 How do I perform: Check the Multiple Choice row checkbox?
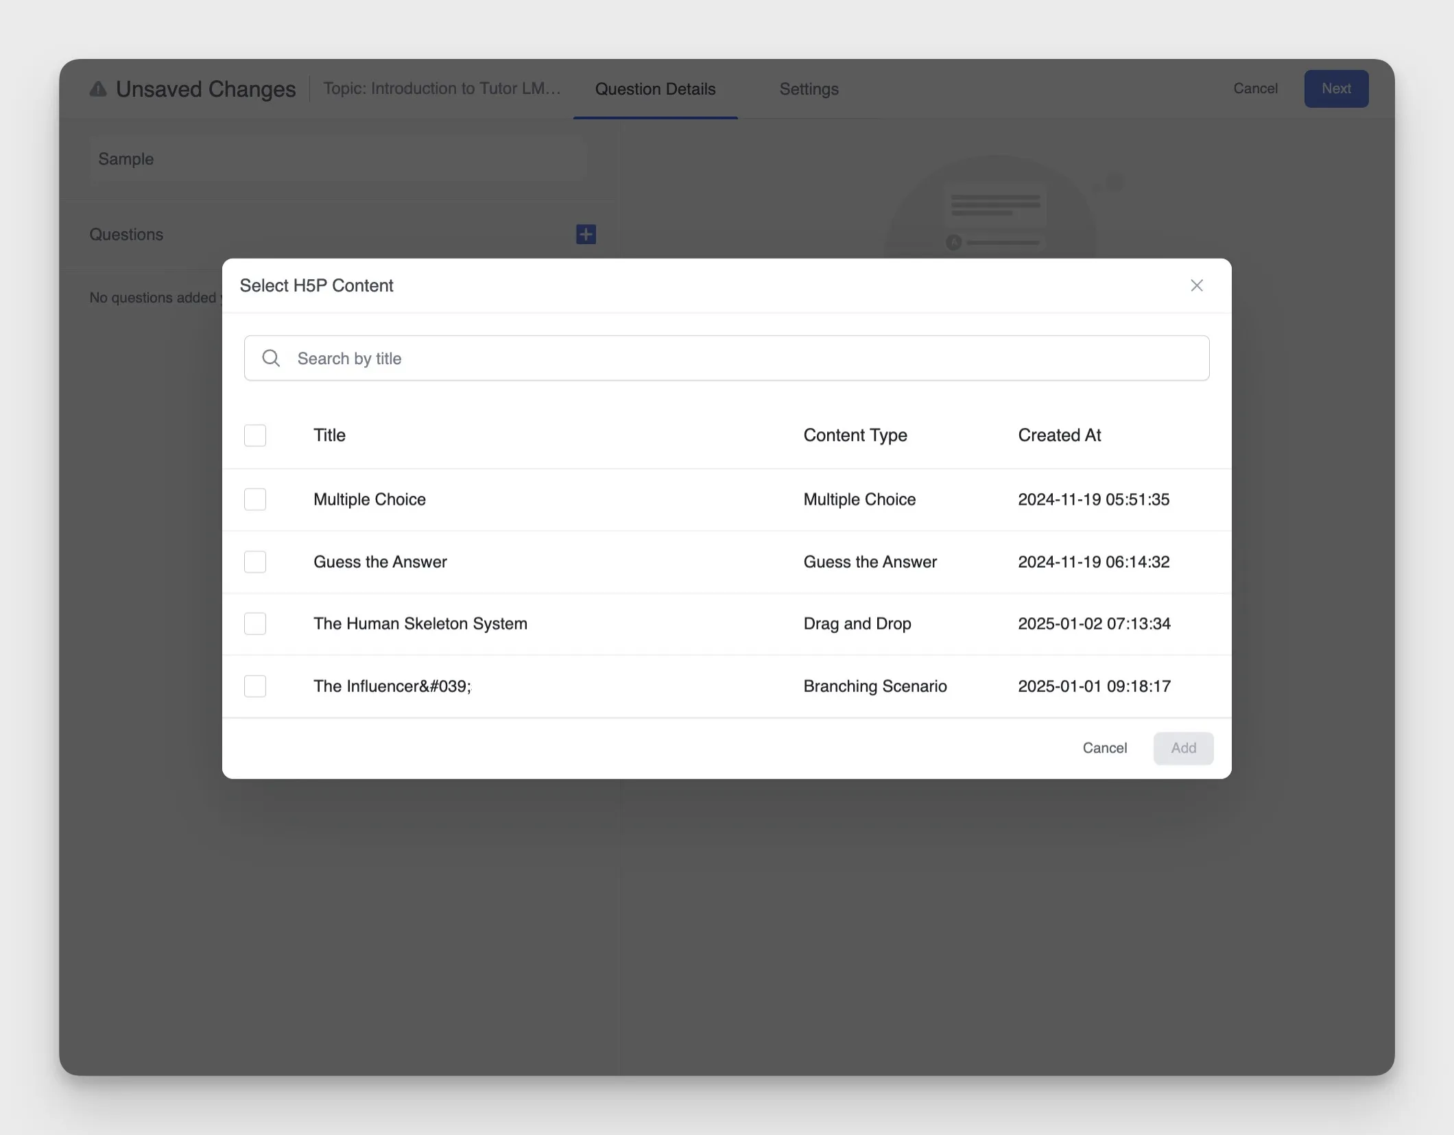point(255,499)
